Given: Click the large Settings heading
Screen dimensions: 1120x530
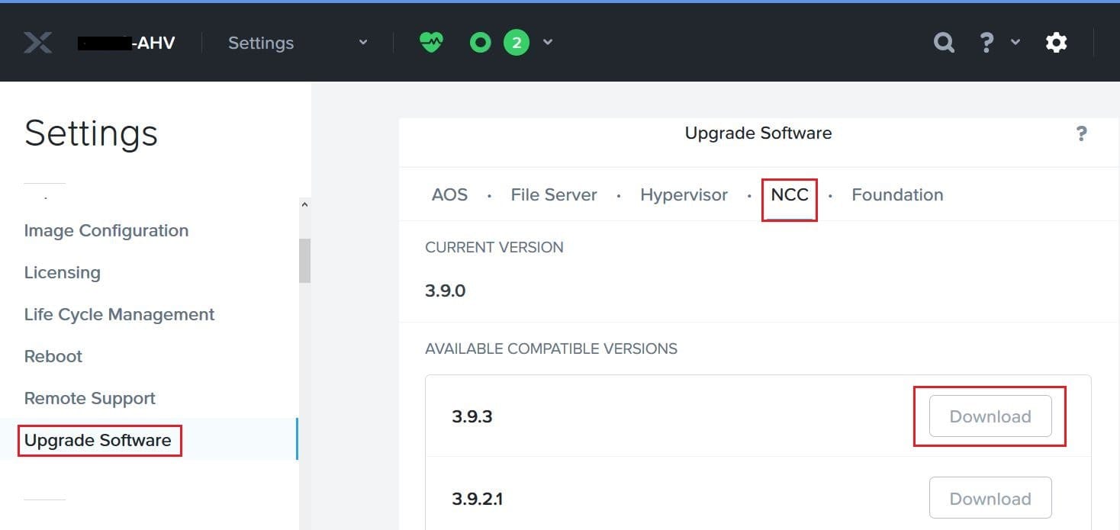Looking at the screenshot, I should coord(91,134).
